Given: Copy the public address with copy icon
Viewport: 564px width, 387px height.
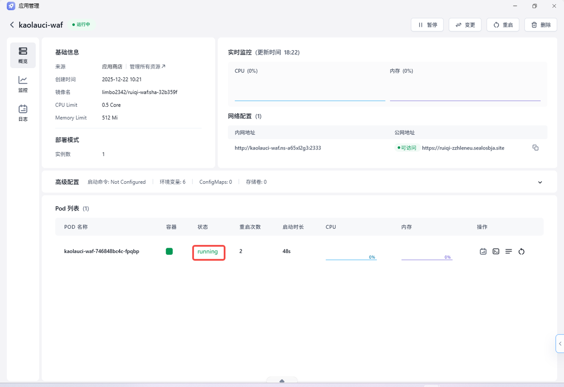Looking at the screenshot, I should click(x=535, y=148).
